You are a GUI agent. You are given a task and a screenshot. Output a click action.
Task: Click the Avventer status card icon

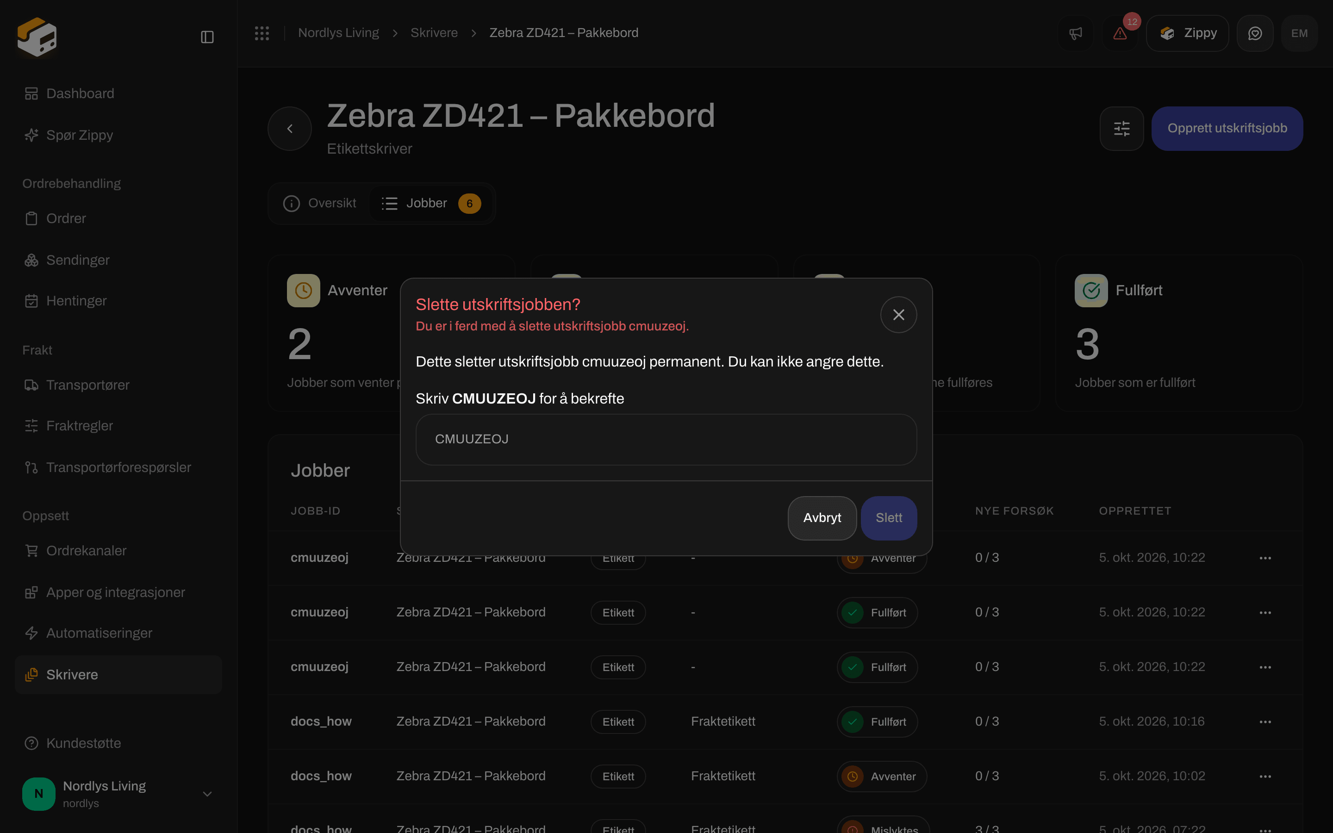pyautogui.click(x=303, y=290)
